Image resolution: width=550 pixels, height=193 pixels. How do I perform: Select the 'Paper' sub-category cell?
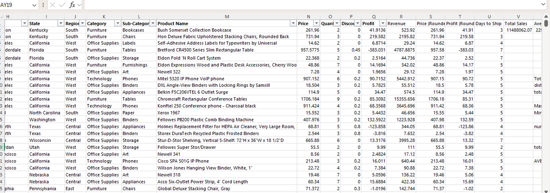click(x=138, y=112)
